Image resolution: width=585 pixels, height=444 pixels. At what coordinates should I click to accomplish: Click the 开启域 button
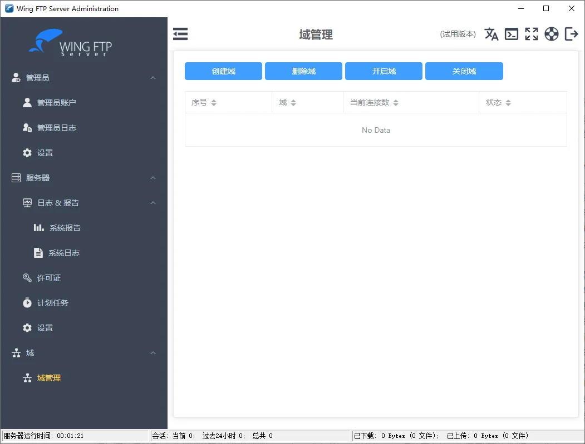[384, 71]
